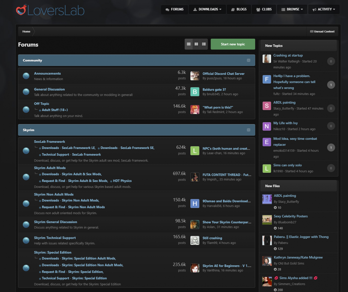Click the General Discussion forum status bubble
Viewport: 348px width, 292px height.
point(26,92)
